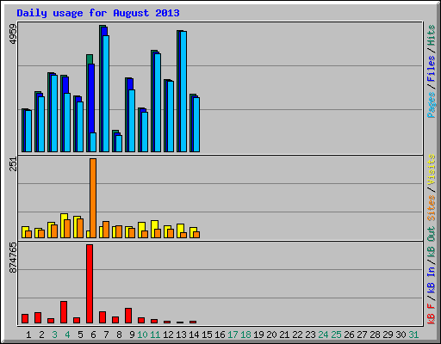Click the 'kB F' legend label

click(432, 314)
